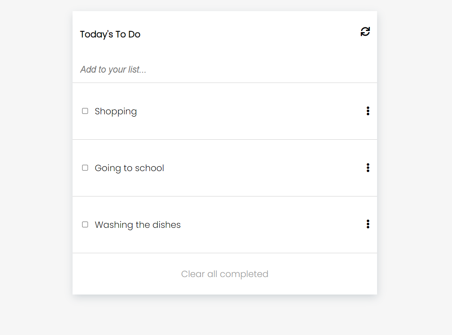Expand the three-dot menu on Shopping row

coord(368,111)
